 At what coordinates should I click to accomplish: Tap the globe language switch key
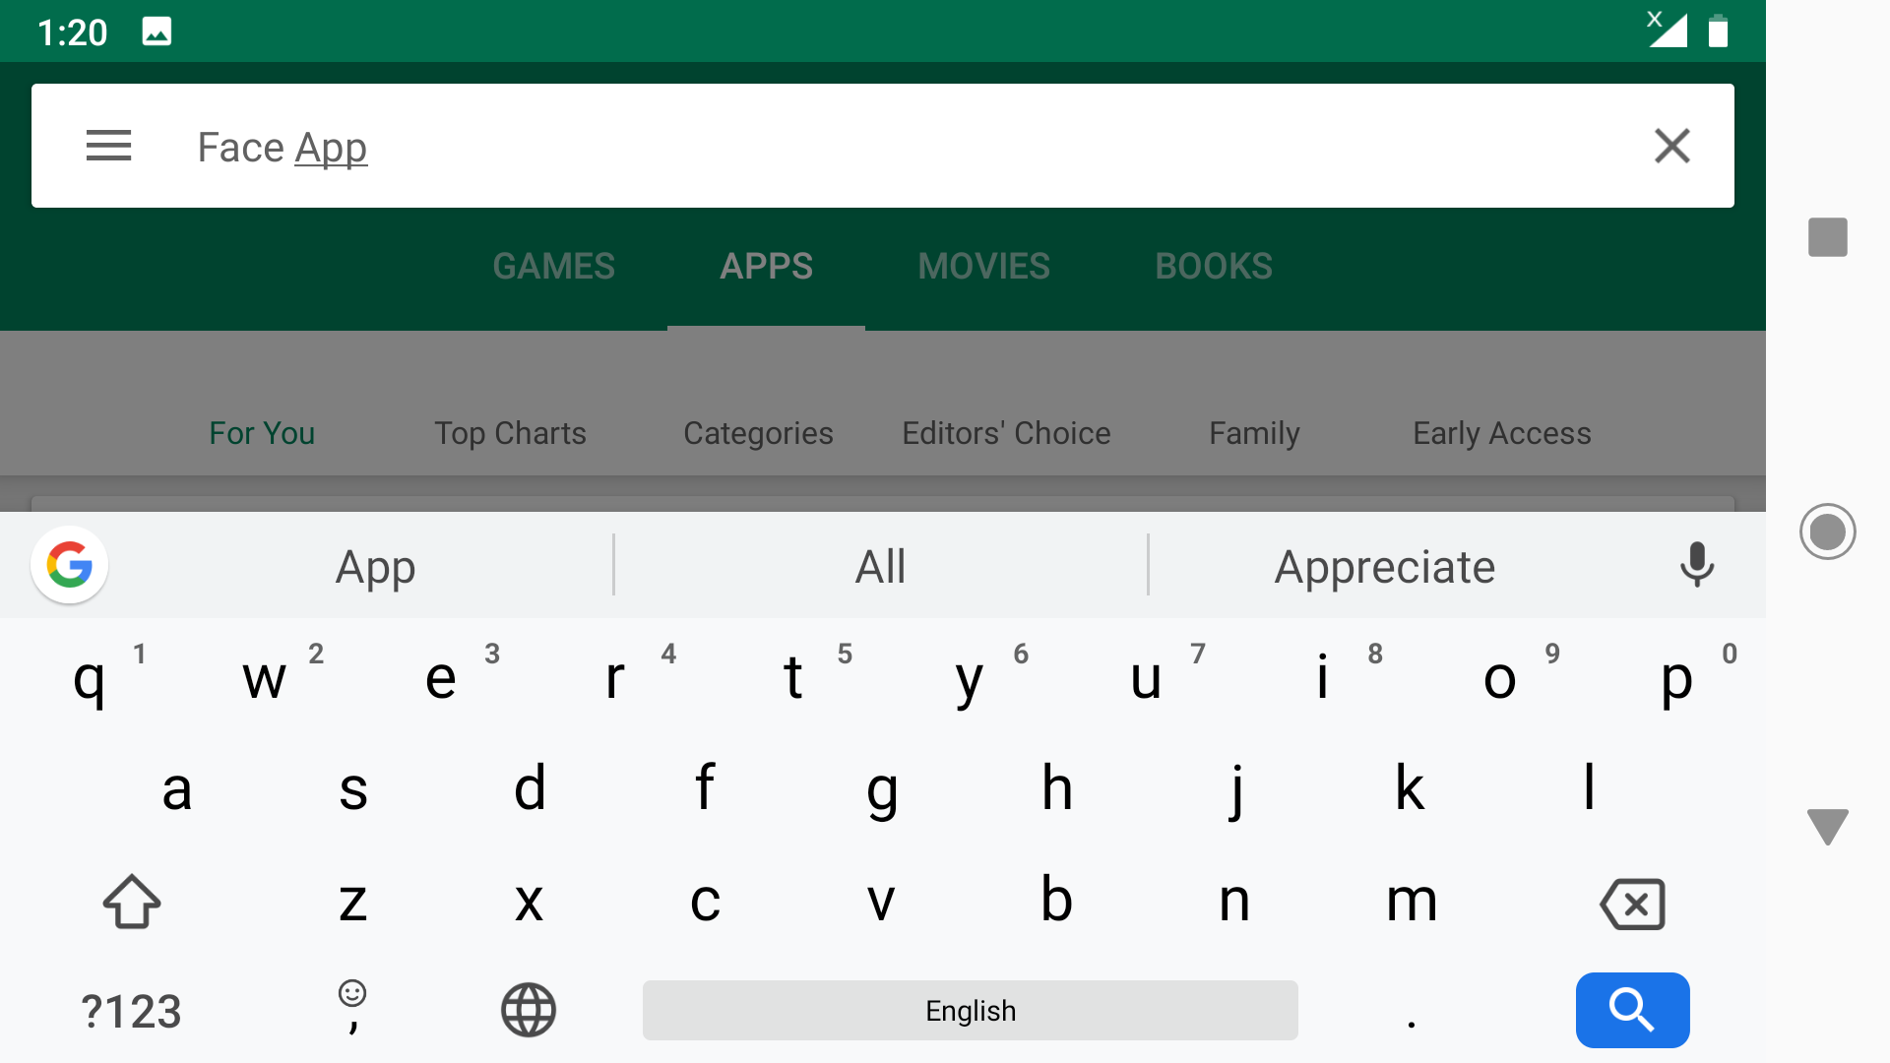[x=529, y=1010]
